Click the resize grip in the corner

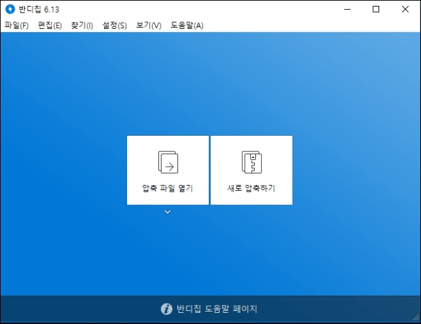coord(416,317)
